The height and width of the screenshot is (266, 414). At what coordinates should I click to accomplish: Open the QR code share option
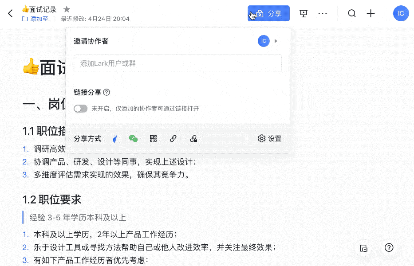[x=154, y=139]
